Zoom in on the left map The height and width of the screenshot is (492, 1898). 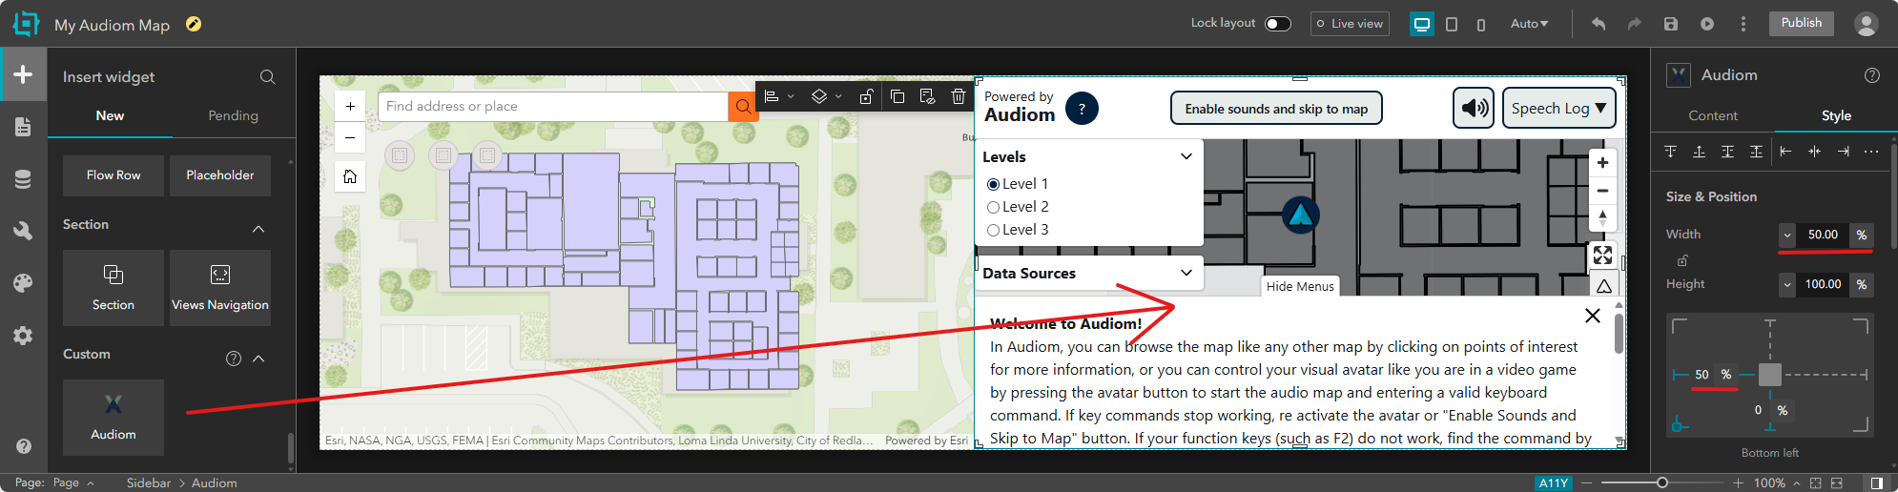(350, 107)
